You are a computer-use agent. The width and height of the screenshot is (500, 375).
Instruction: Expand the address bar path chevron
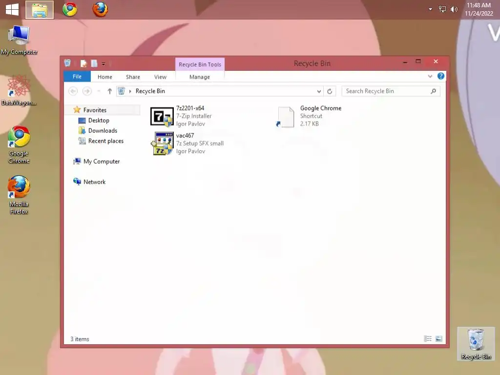[x=130, y=91]
